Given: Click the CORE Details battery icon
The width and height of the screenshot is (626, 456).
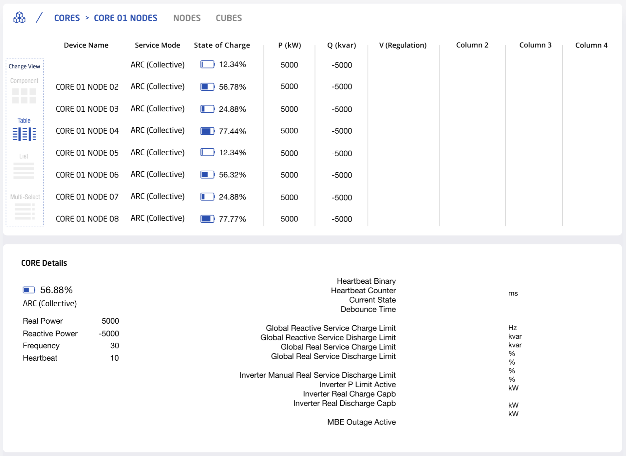Looking at the screenshot, I should click(29, 290).
